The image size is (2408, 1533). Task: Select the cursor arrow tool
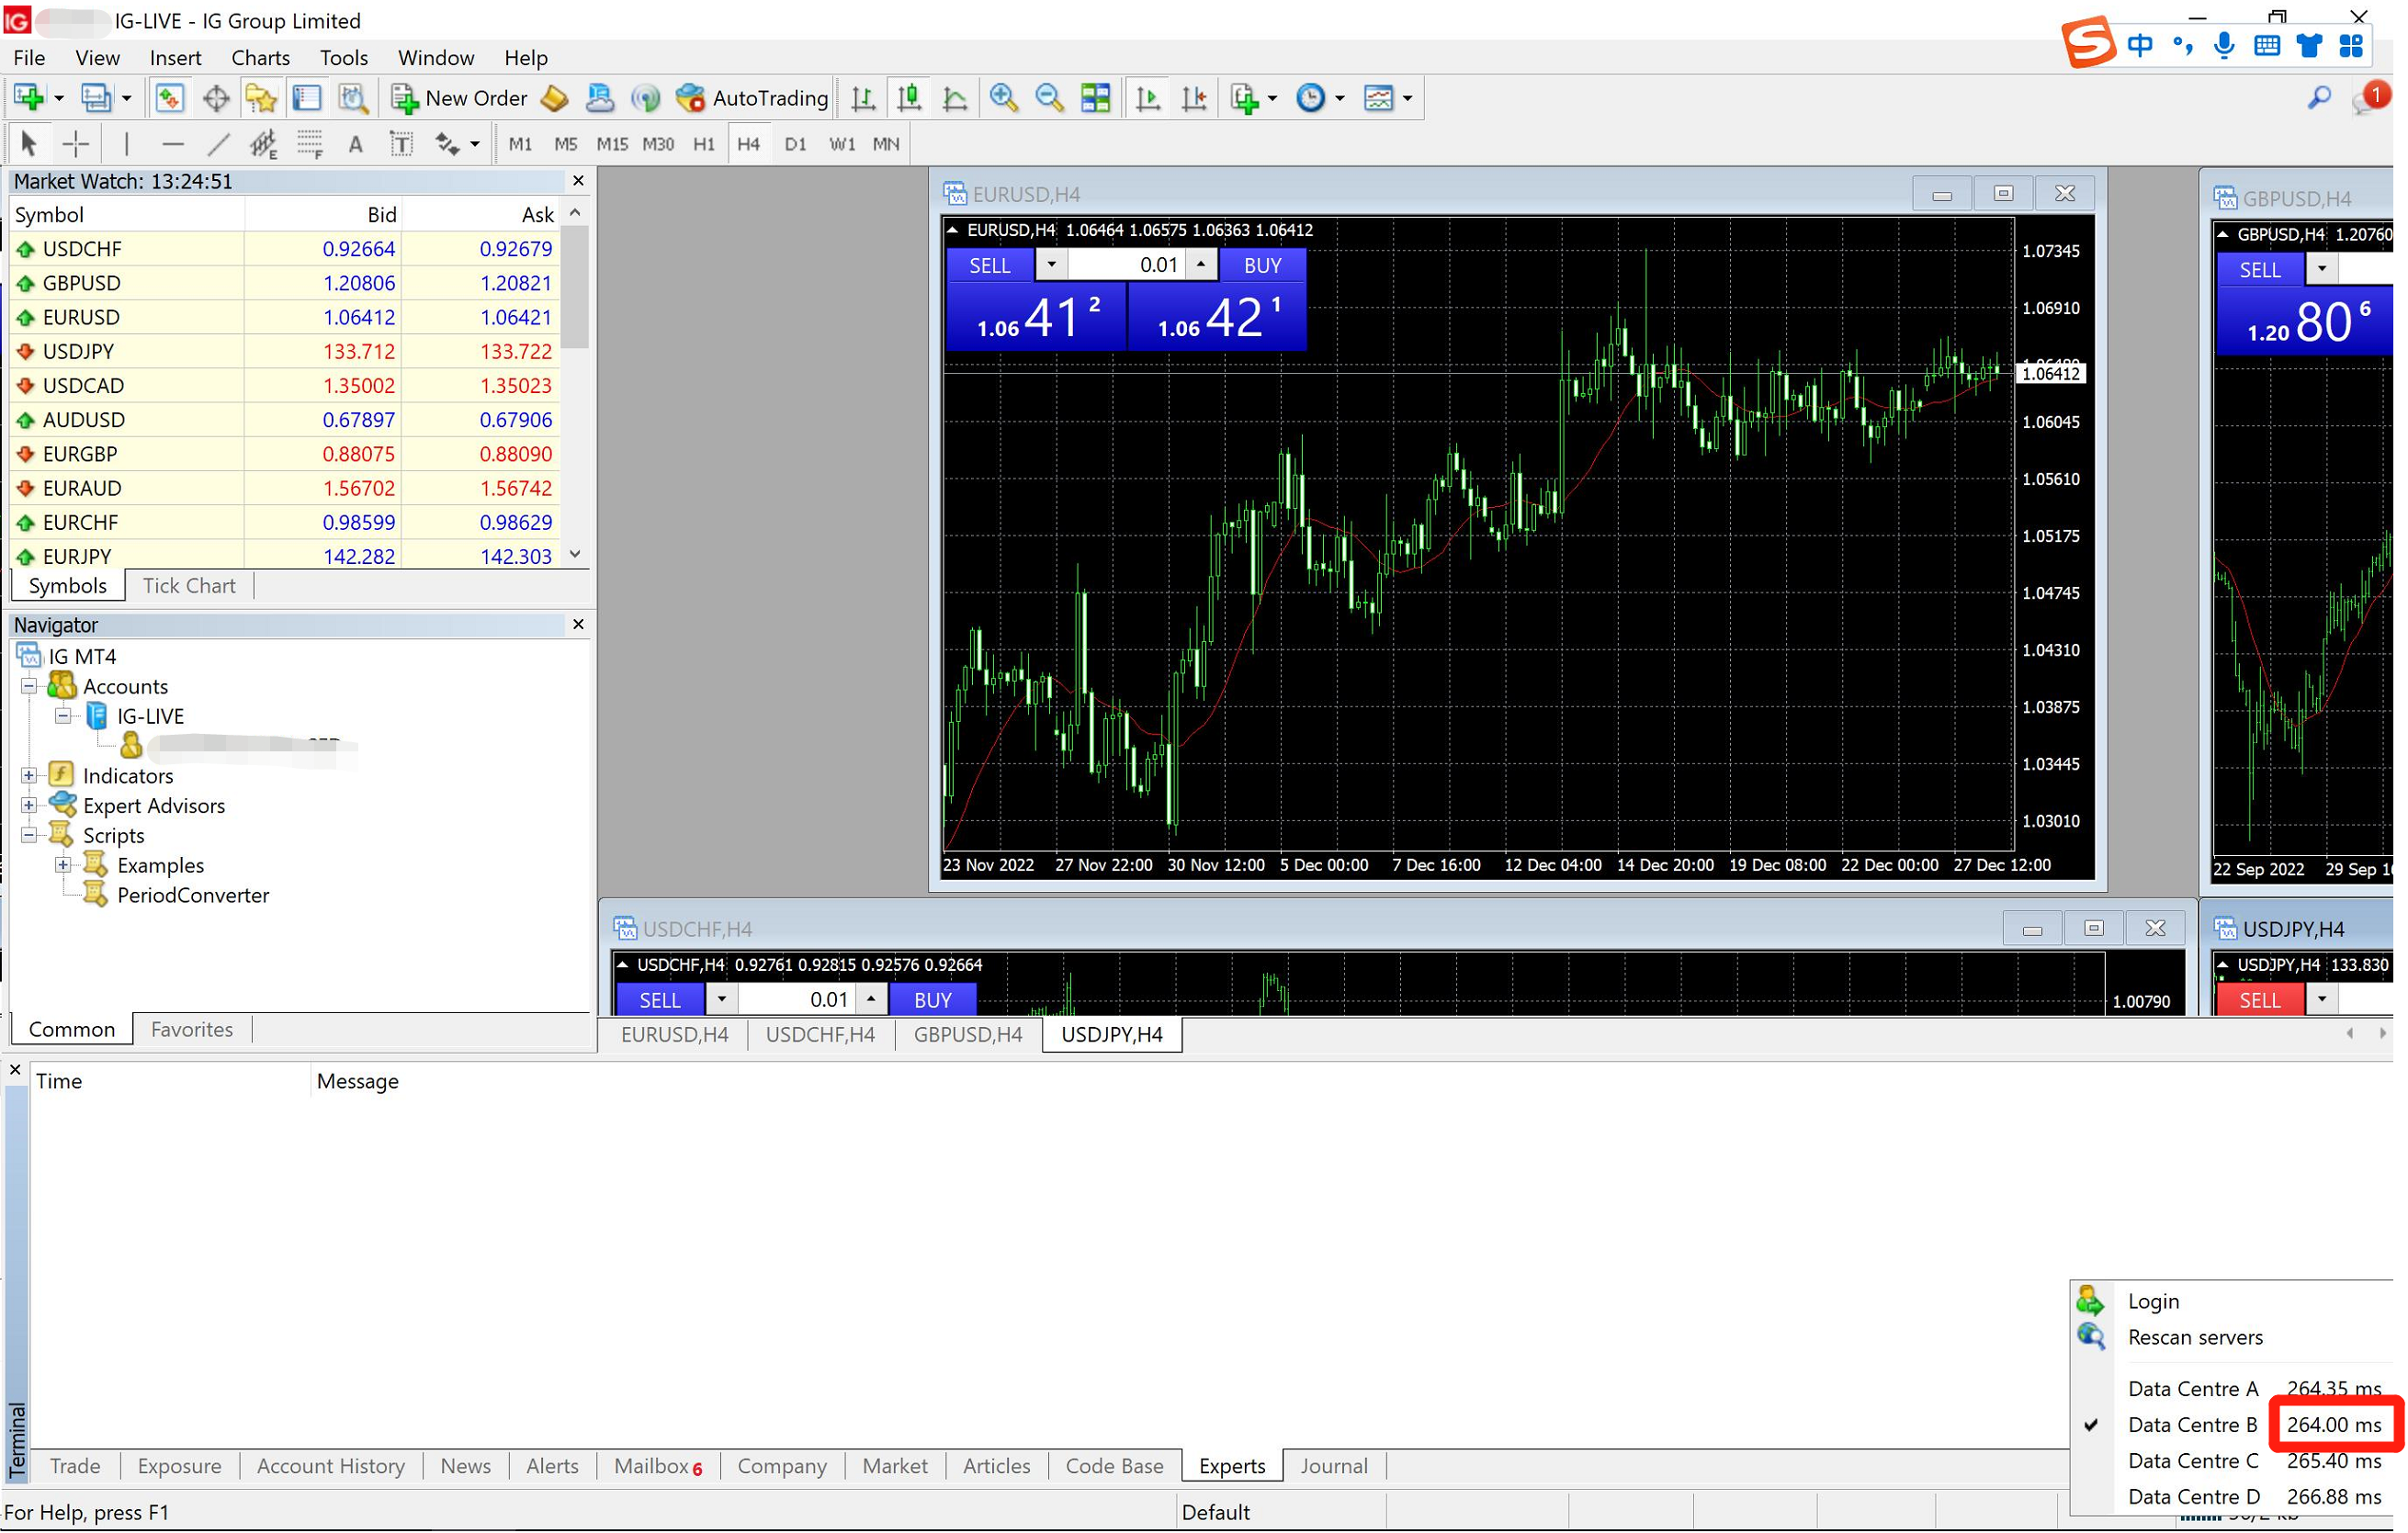[29, 145]
